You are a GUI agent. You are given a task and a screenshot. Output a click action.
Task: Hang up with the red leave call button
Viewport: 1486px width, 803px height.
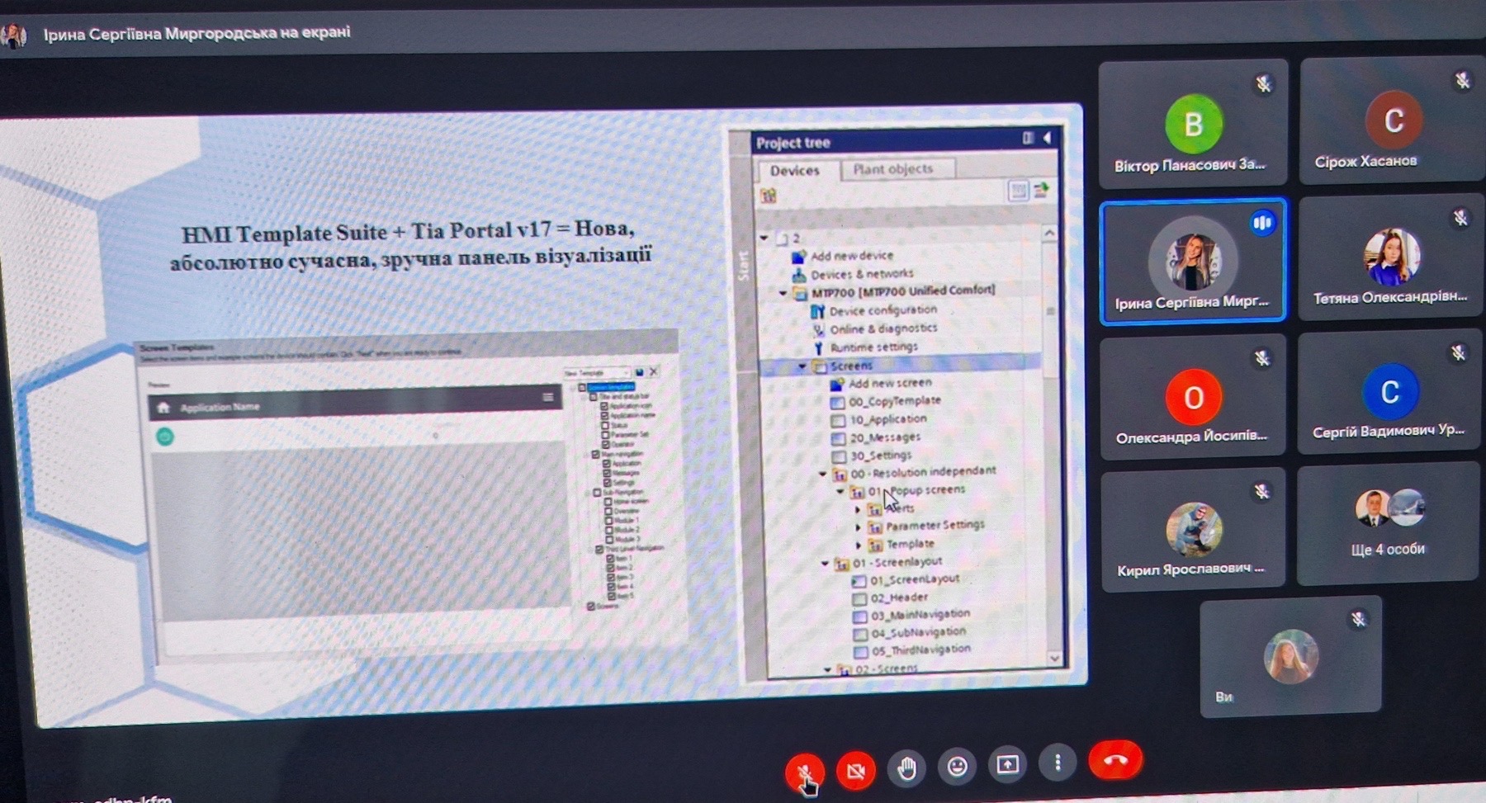coord(1115,760)
